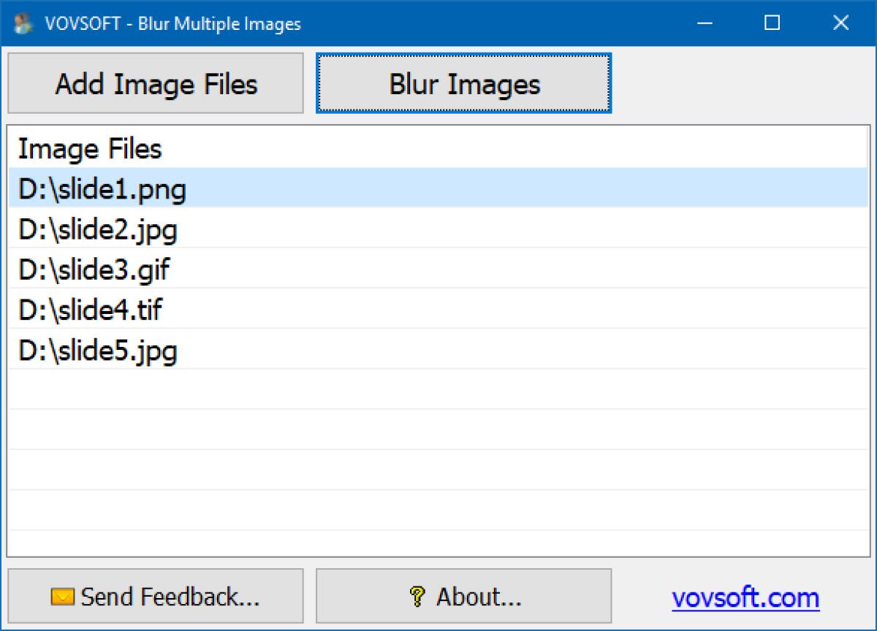Visit the vovsoft.com link
The image size is (877, 631).
pyautogui.click(x=745, y=597)
